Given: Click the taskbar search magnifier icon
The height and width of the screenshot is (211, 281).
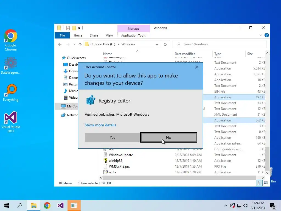Looking at the screenshot, I should pos(20,206).
